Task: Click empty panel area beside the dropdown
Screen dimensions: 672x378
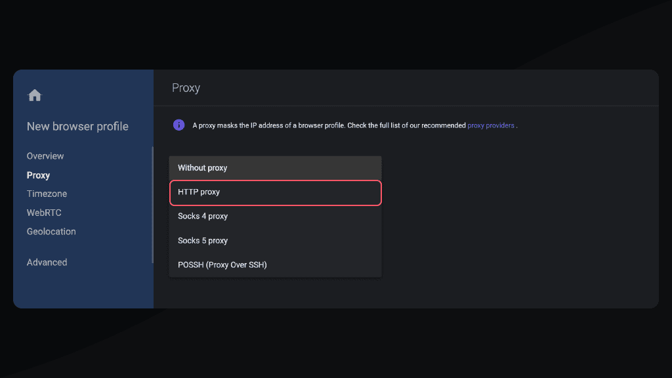Action: [518, 217]
